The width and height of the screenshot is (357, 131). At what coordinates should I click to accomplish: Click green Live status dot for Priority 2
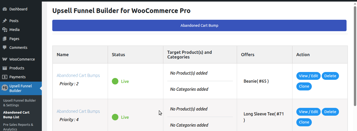point(115,81)
